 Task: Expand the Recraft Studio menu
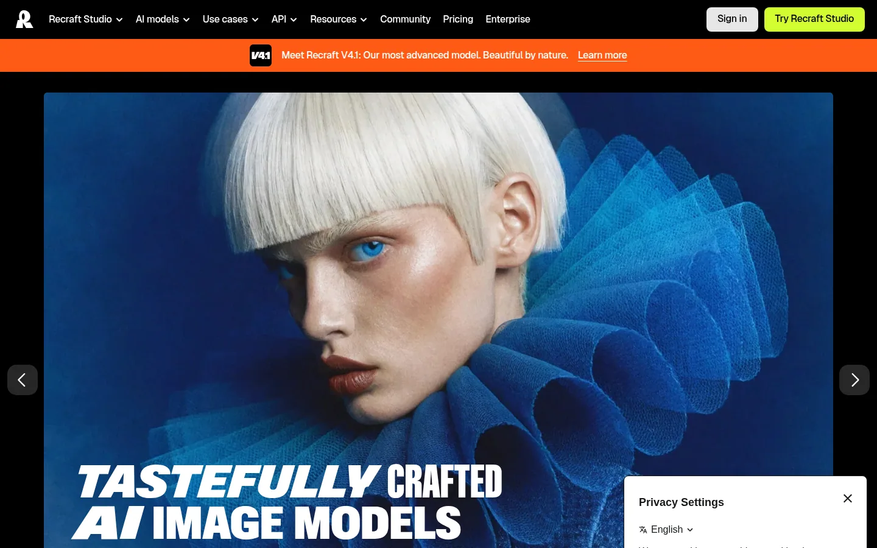coord(86,19)
